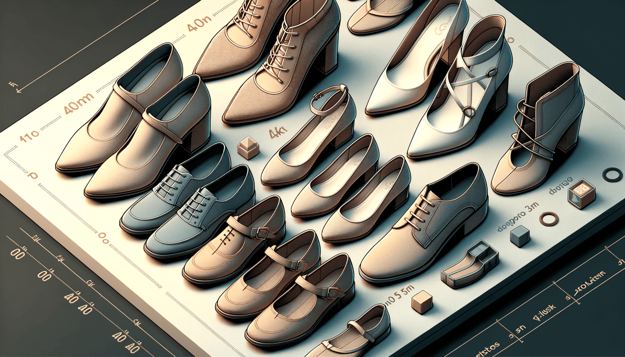Click the colorful glass cube icon

pyautogui.click(x=581, y=194)
